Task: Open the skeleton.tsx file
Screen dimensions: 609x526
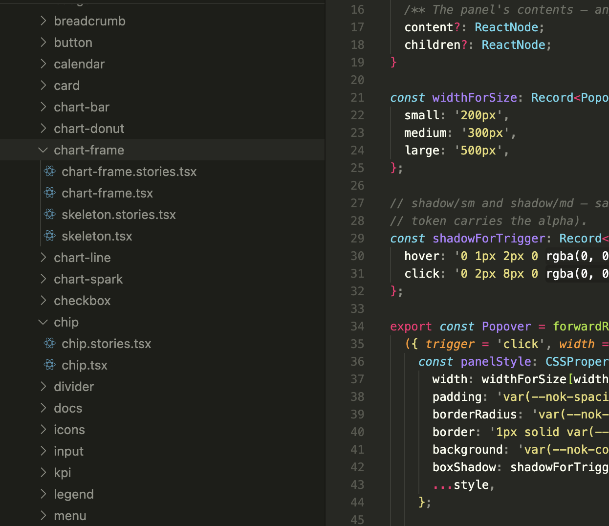Action: tap(97, 236)
